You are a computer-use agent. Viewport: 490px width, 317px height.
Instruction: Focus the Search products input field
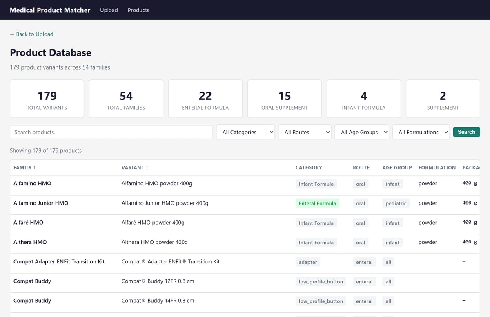111,132
